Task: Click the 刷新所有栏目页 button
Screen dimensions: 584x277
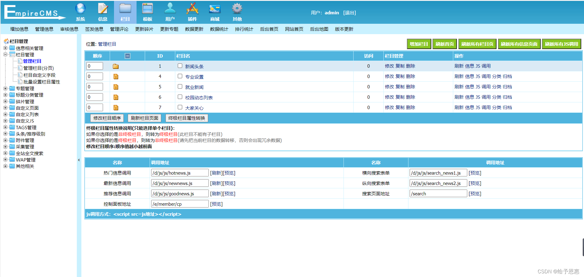Action: pos(477,44)
